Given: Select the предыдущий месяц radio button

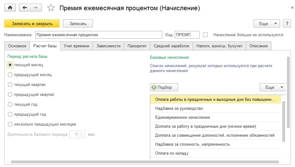Looking at the screenshot, I should 10,75.
